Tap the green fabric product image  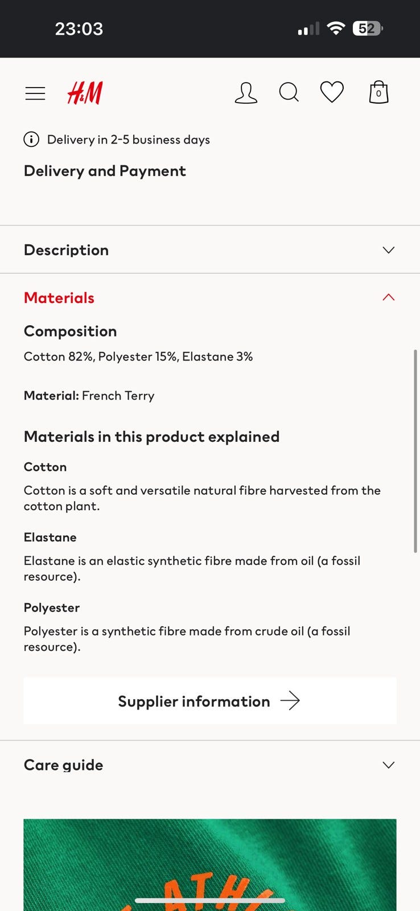tap(209, 854)
